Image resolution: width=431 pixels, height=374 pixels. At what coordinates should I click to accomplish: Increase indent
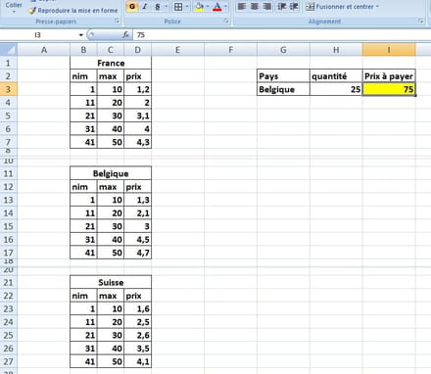[294, 7]
